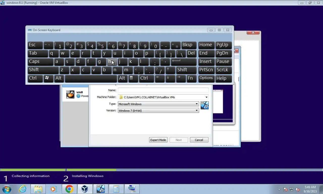Launch Internet Explorer from the taskbar
Screen dimensions: 323x194
click(x=22, y=189)
